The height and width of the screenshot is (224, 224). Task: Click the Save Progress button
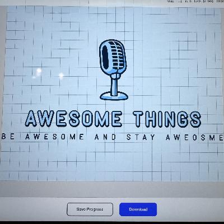[x=90, y=209]
